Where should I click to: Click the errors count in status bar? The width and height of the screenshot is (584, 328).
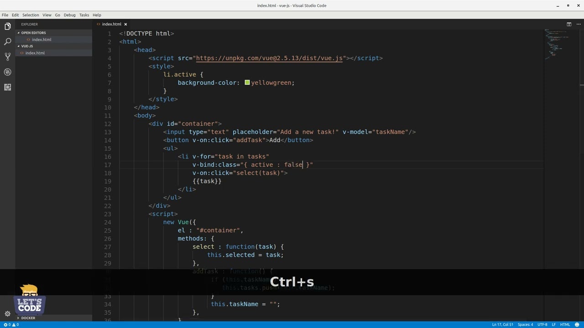click(x=6, y=324)
